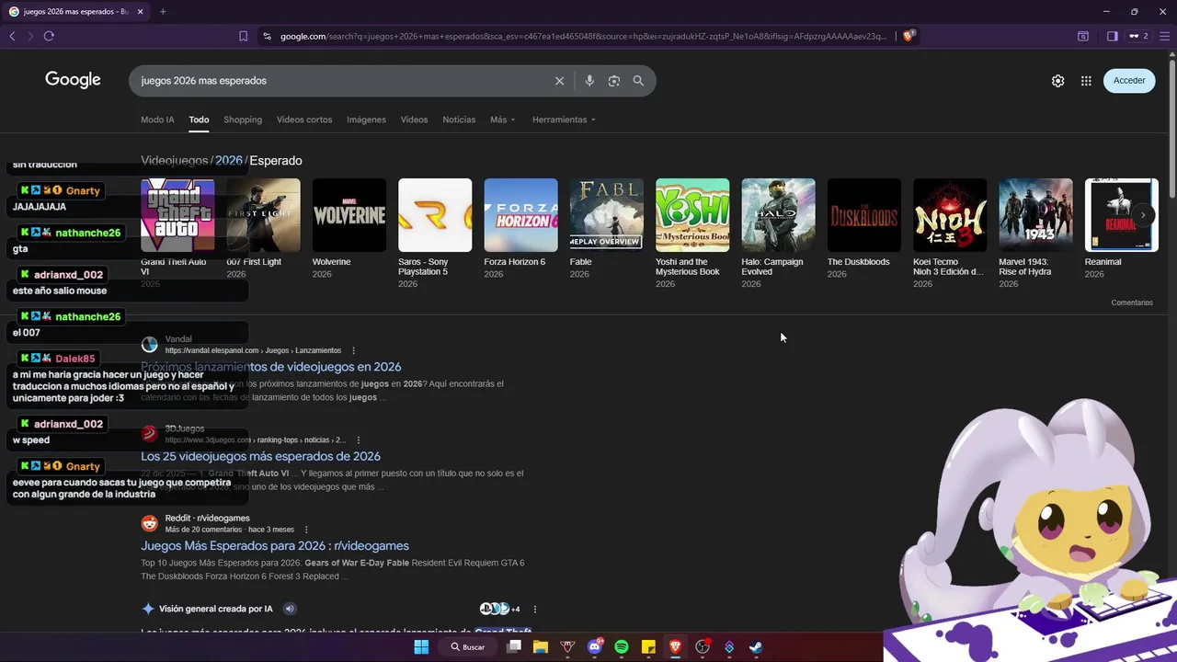
Task: Open more options for the Vandal result
Action: click(353, 350)
